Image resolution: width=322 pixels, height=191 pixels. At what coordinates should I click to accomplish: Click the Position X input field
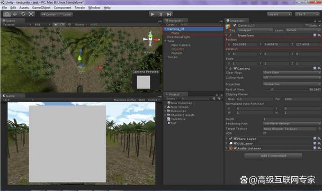(x=244, y=44)
